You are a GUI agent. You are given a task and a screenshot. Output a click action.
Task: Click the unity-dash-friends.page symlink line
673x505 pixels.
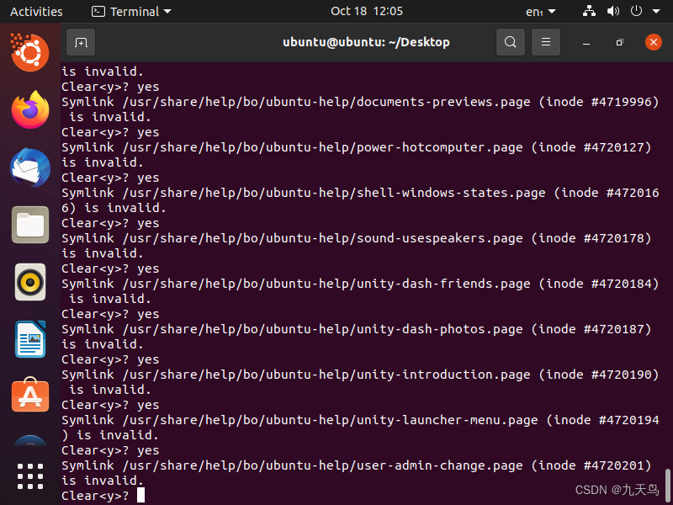(x=360, y=284)
